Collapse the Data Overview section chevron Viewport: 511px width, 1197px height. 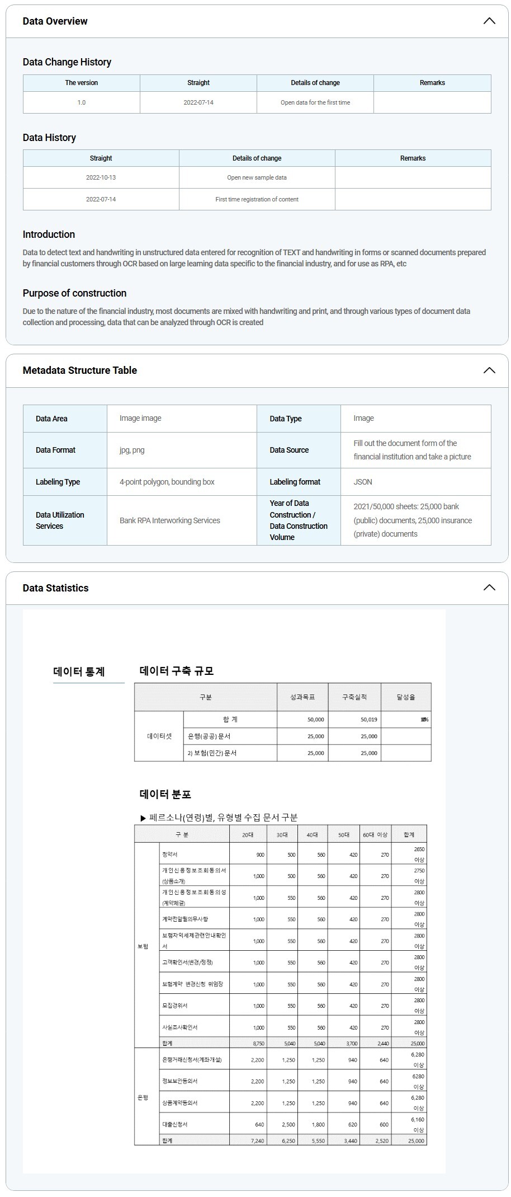489,21
